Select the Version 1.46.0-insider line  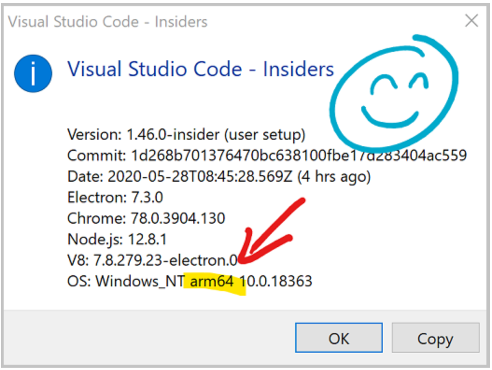coord(186,135)
